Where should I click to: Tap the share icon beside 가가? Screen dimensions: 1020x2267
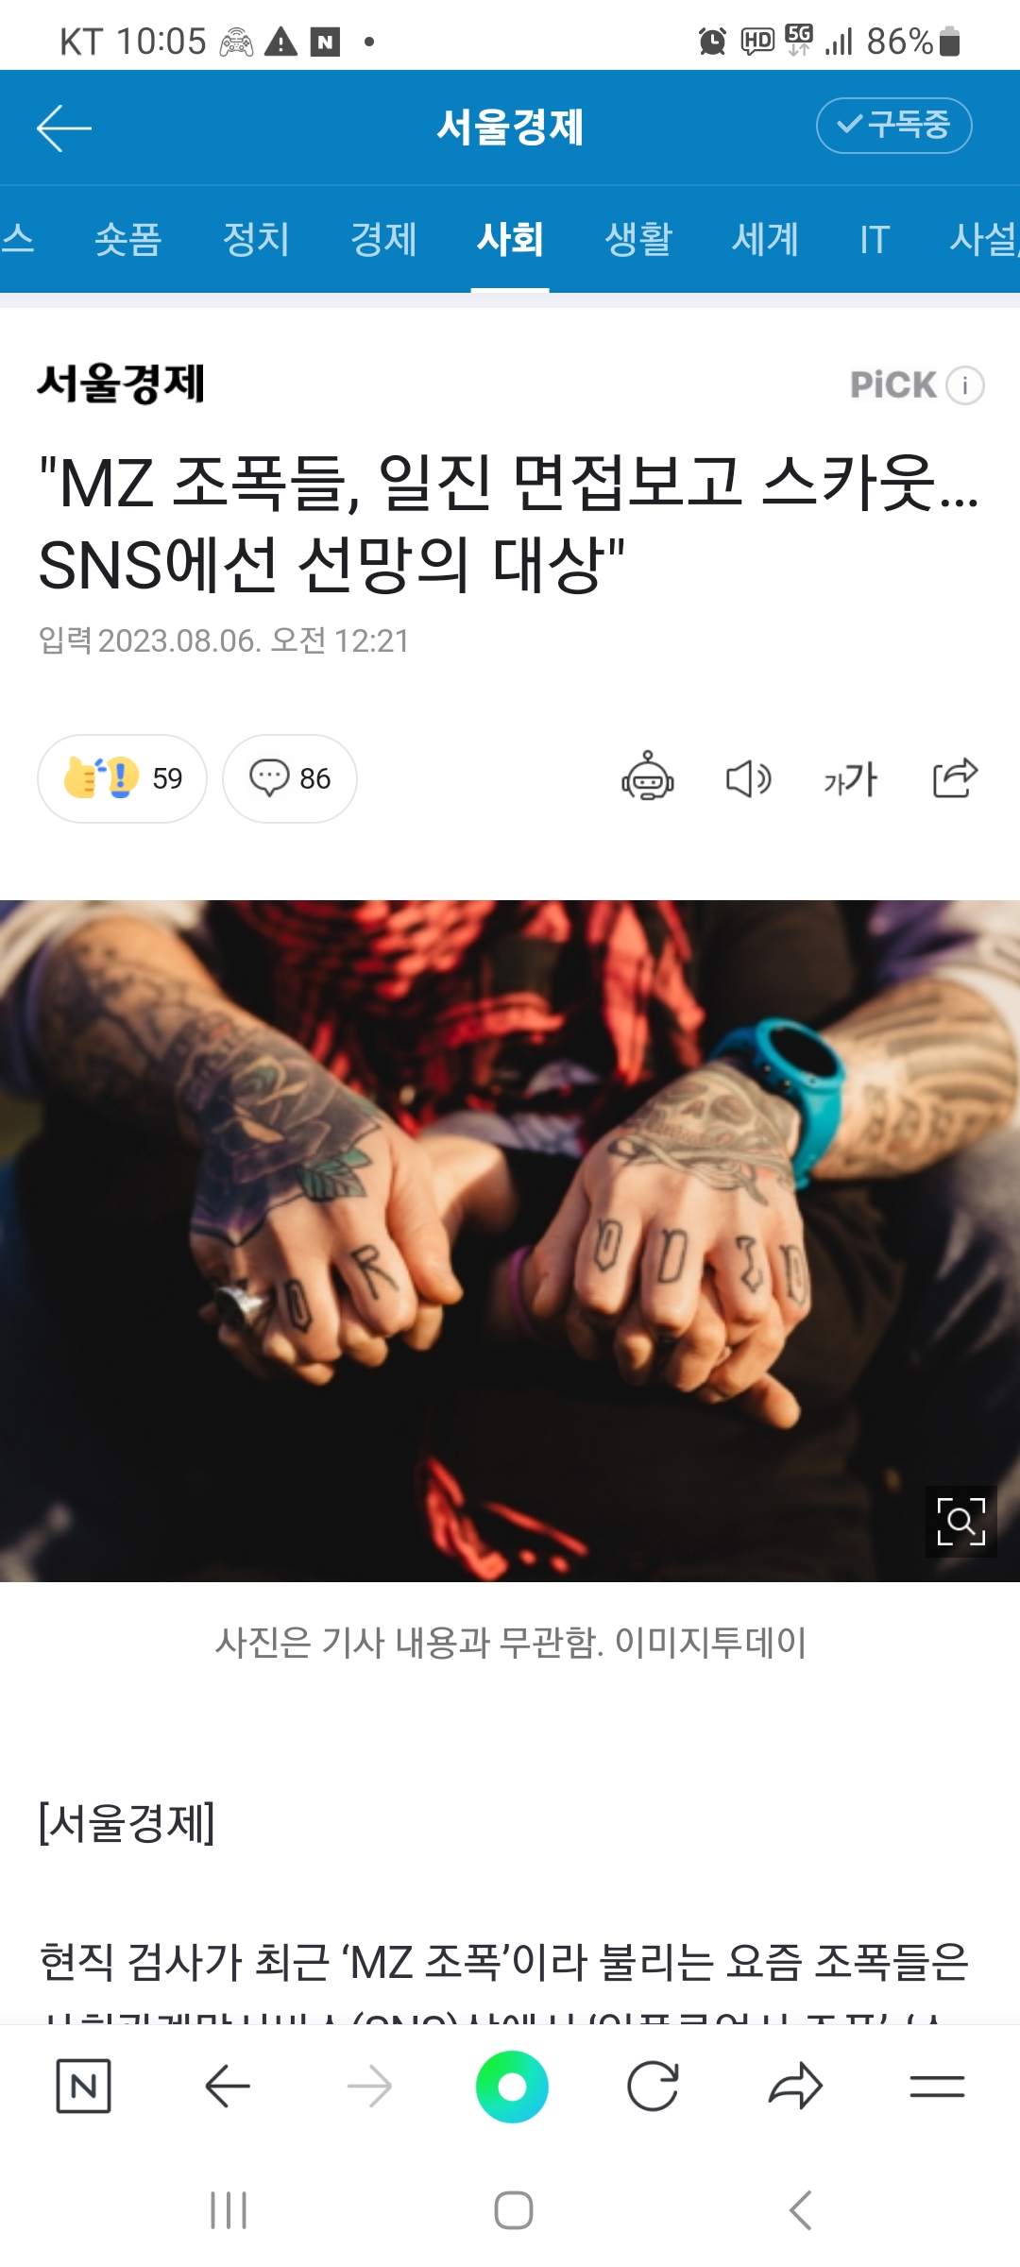point(955,777)
